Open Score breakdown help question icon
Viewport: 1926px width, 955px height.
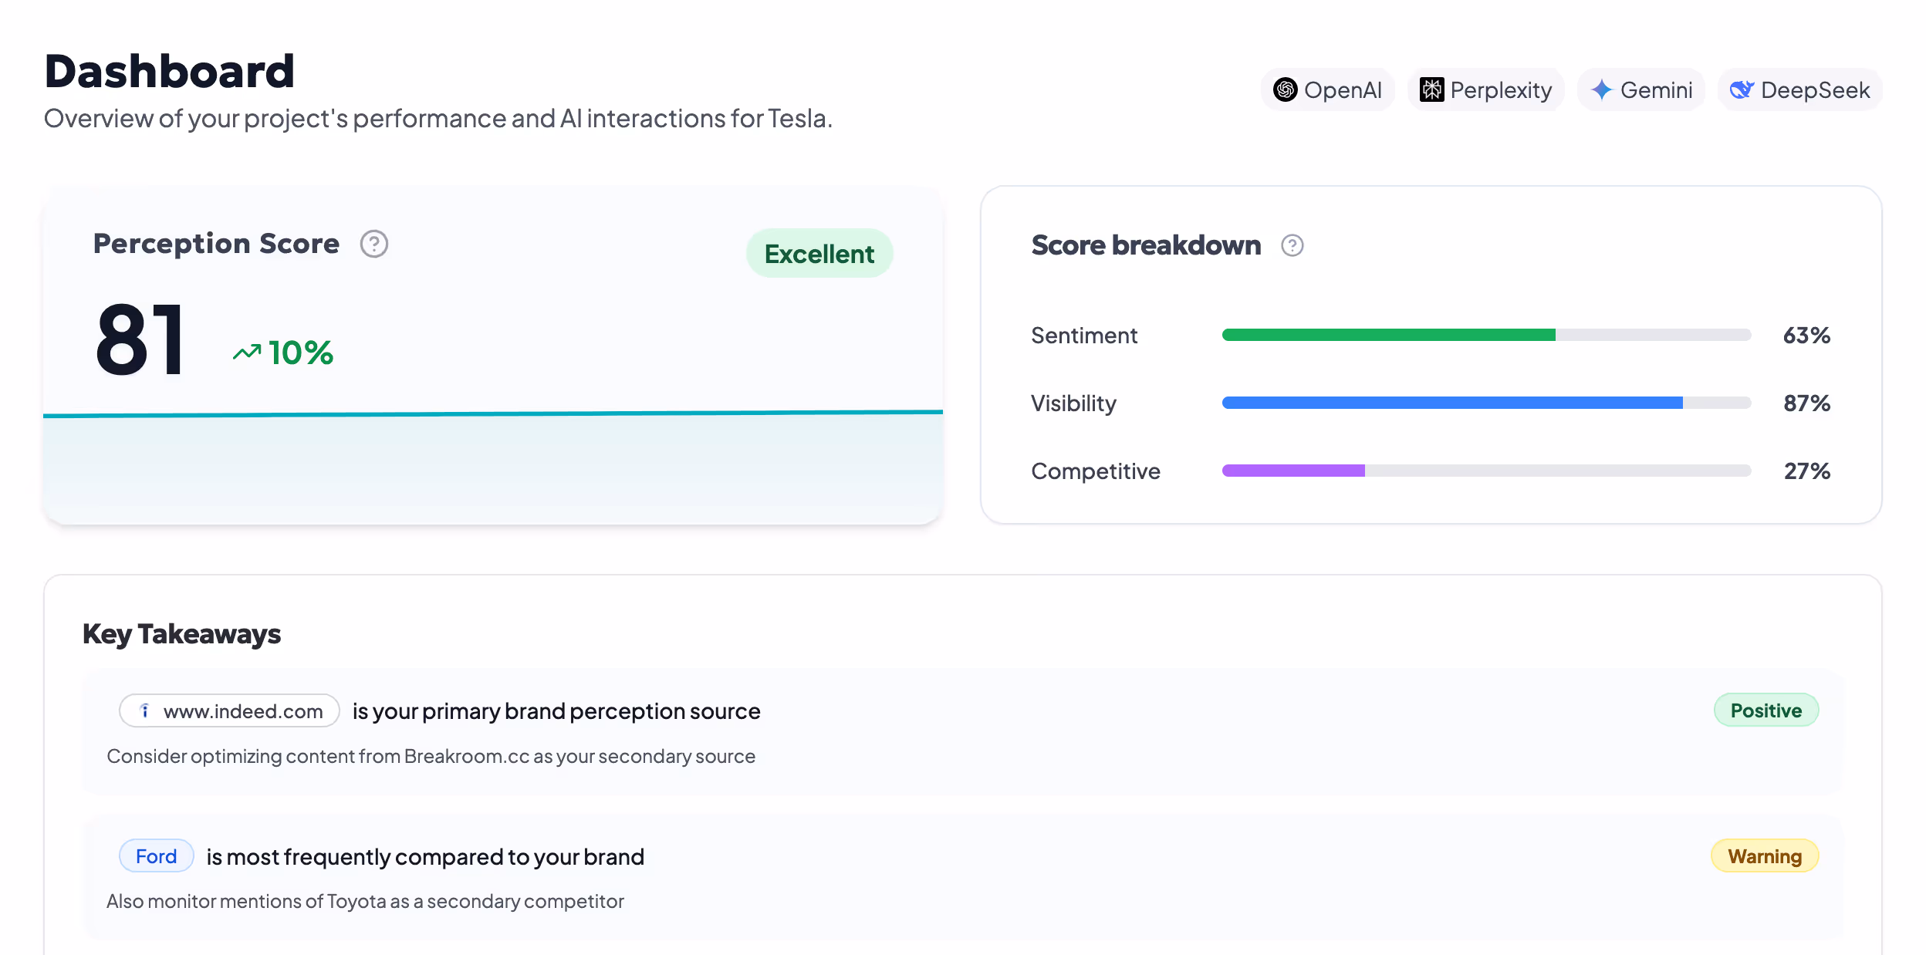click(1292, 246)
